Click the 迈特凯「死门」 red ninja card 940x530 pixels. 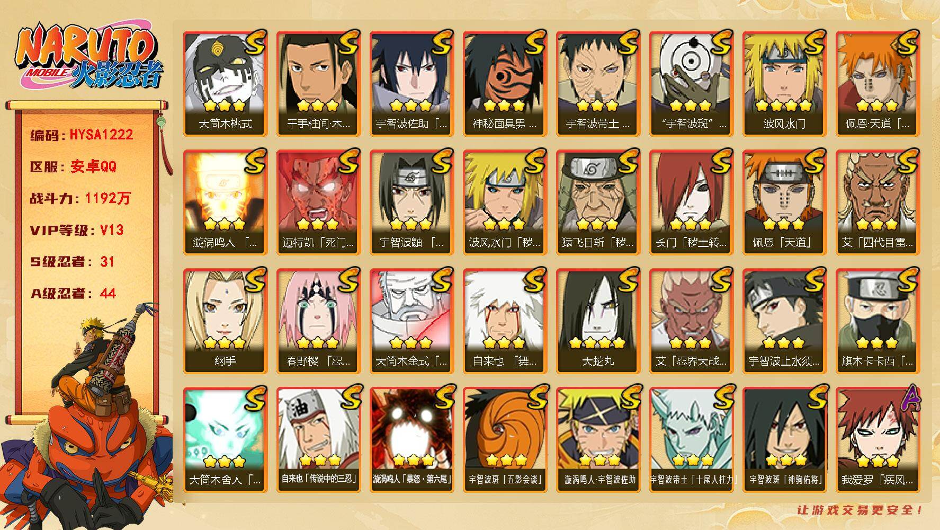pos(318,202)
